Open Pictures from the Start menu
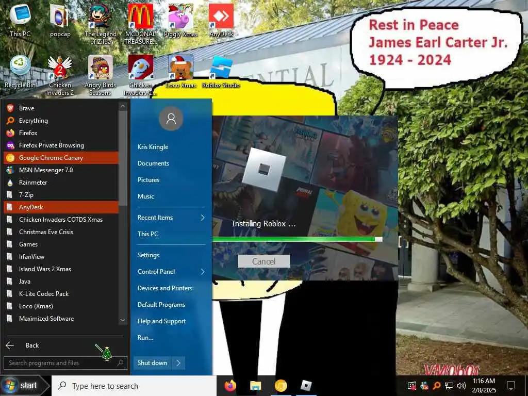Image resolution: width=528 pixels, height=396 pixels. point(148,180)
